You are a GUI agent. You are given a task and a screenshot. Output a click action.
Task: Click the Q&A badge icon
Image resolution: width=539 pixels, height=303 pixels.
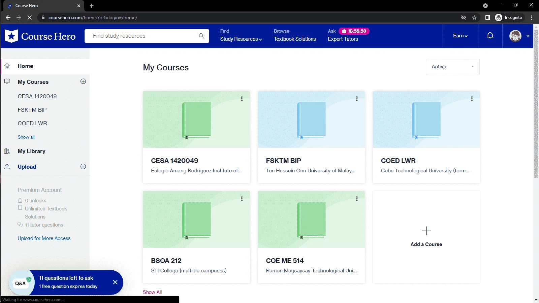(x=21, y=283)
